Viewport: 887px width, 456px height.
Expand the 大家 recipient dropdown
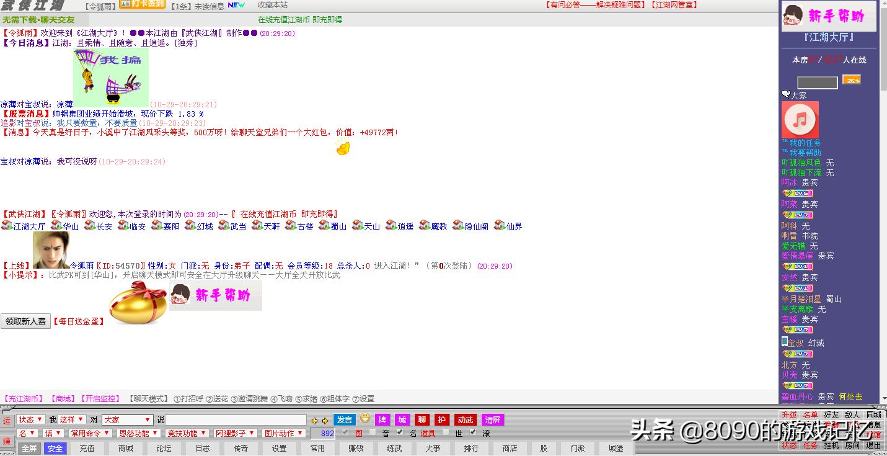[x=126, y=420]
